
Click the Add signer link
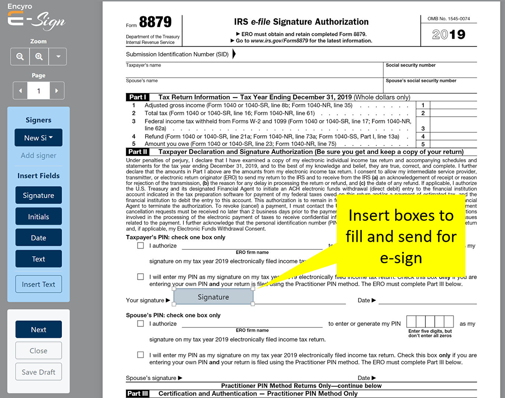click(x=39, y=156)
